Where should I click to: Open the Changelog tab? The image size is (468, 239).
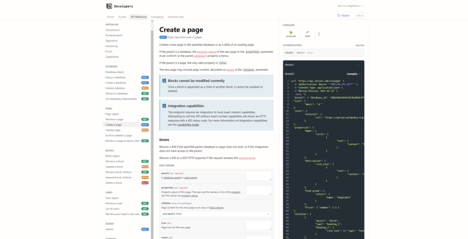click(x=157, y=17)
